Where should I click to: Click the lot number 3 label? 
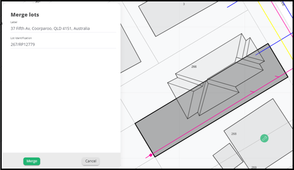point(184,4)
